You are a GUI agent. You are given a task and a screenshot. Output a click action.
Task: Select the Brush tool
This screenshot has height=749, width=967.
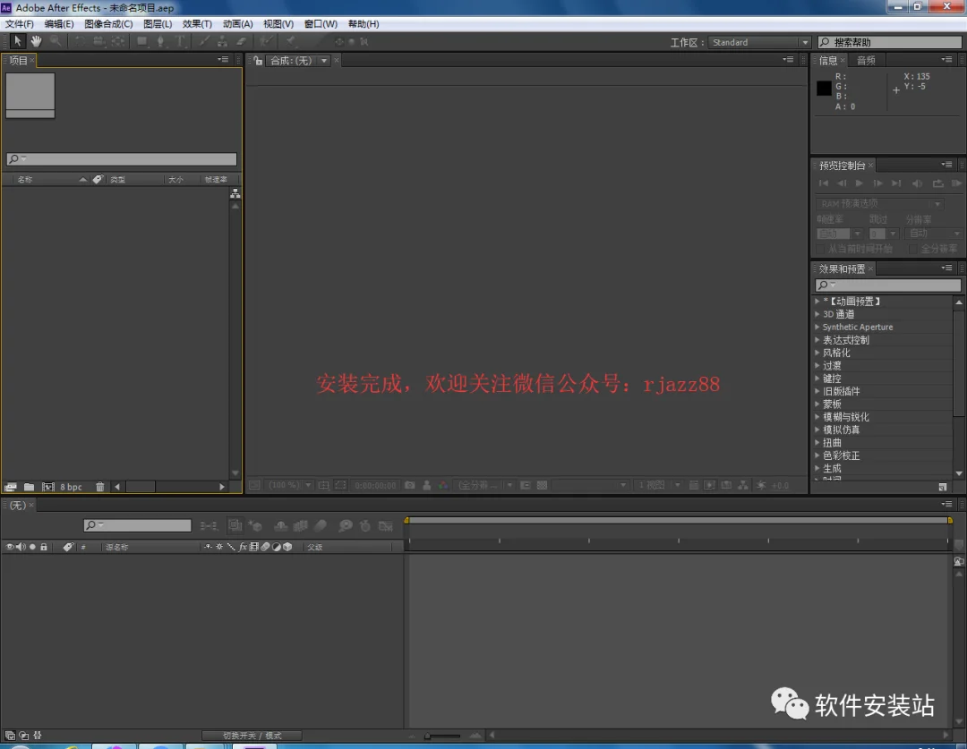(203, 41)
